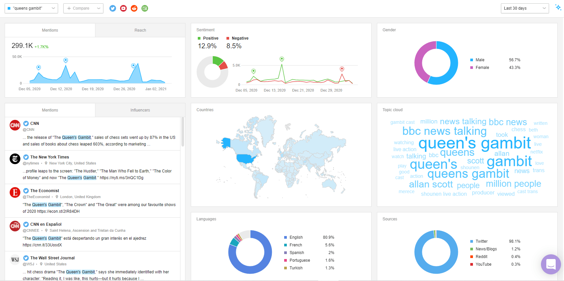Click CNN's red avatar logo
Image resolution: width=564 pixels, height=281 pixels.
pyautogui.click(x=15, y=125)
